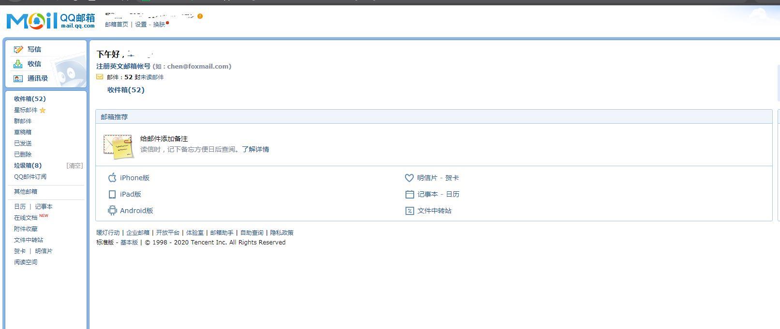Click the calendar icon beside 记事本
780x329 pixels.
pyautogui.click(x=409, y=194)
